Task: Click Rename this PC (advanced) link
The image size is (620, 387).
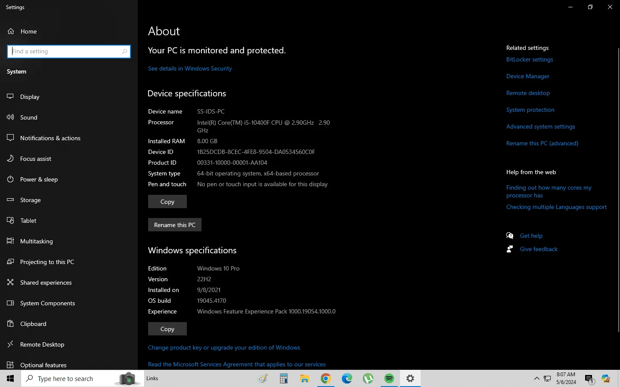Action: [x=542, y=143]
